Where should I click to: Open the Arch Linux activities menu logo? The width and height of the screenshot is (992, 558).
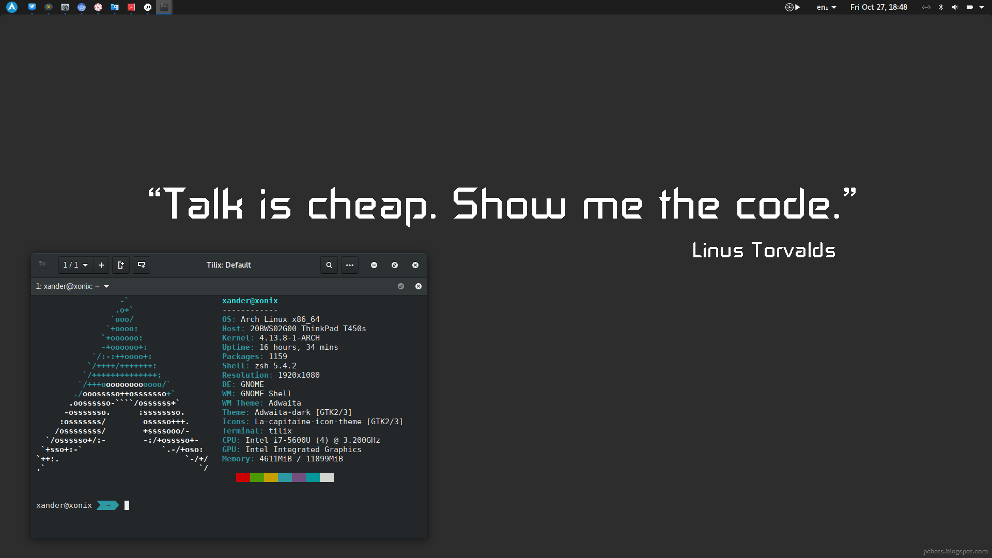click(12, 7)
